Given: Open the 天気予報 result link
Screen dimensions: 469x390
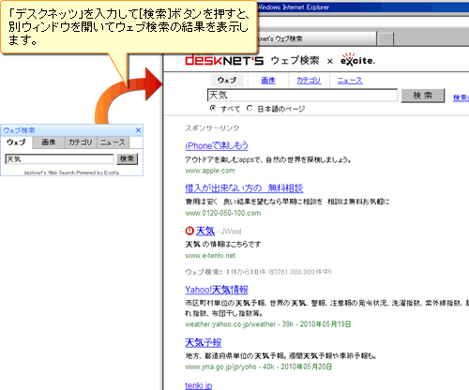Looking at the screenshot, I should (204, 343).
